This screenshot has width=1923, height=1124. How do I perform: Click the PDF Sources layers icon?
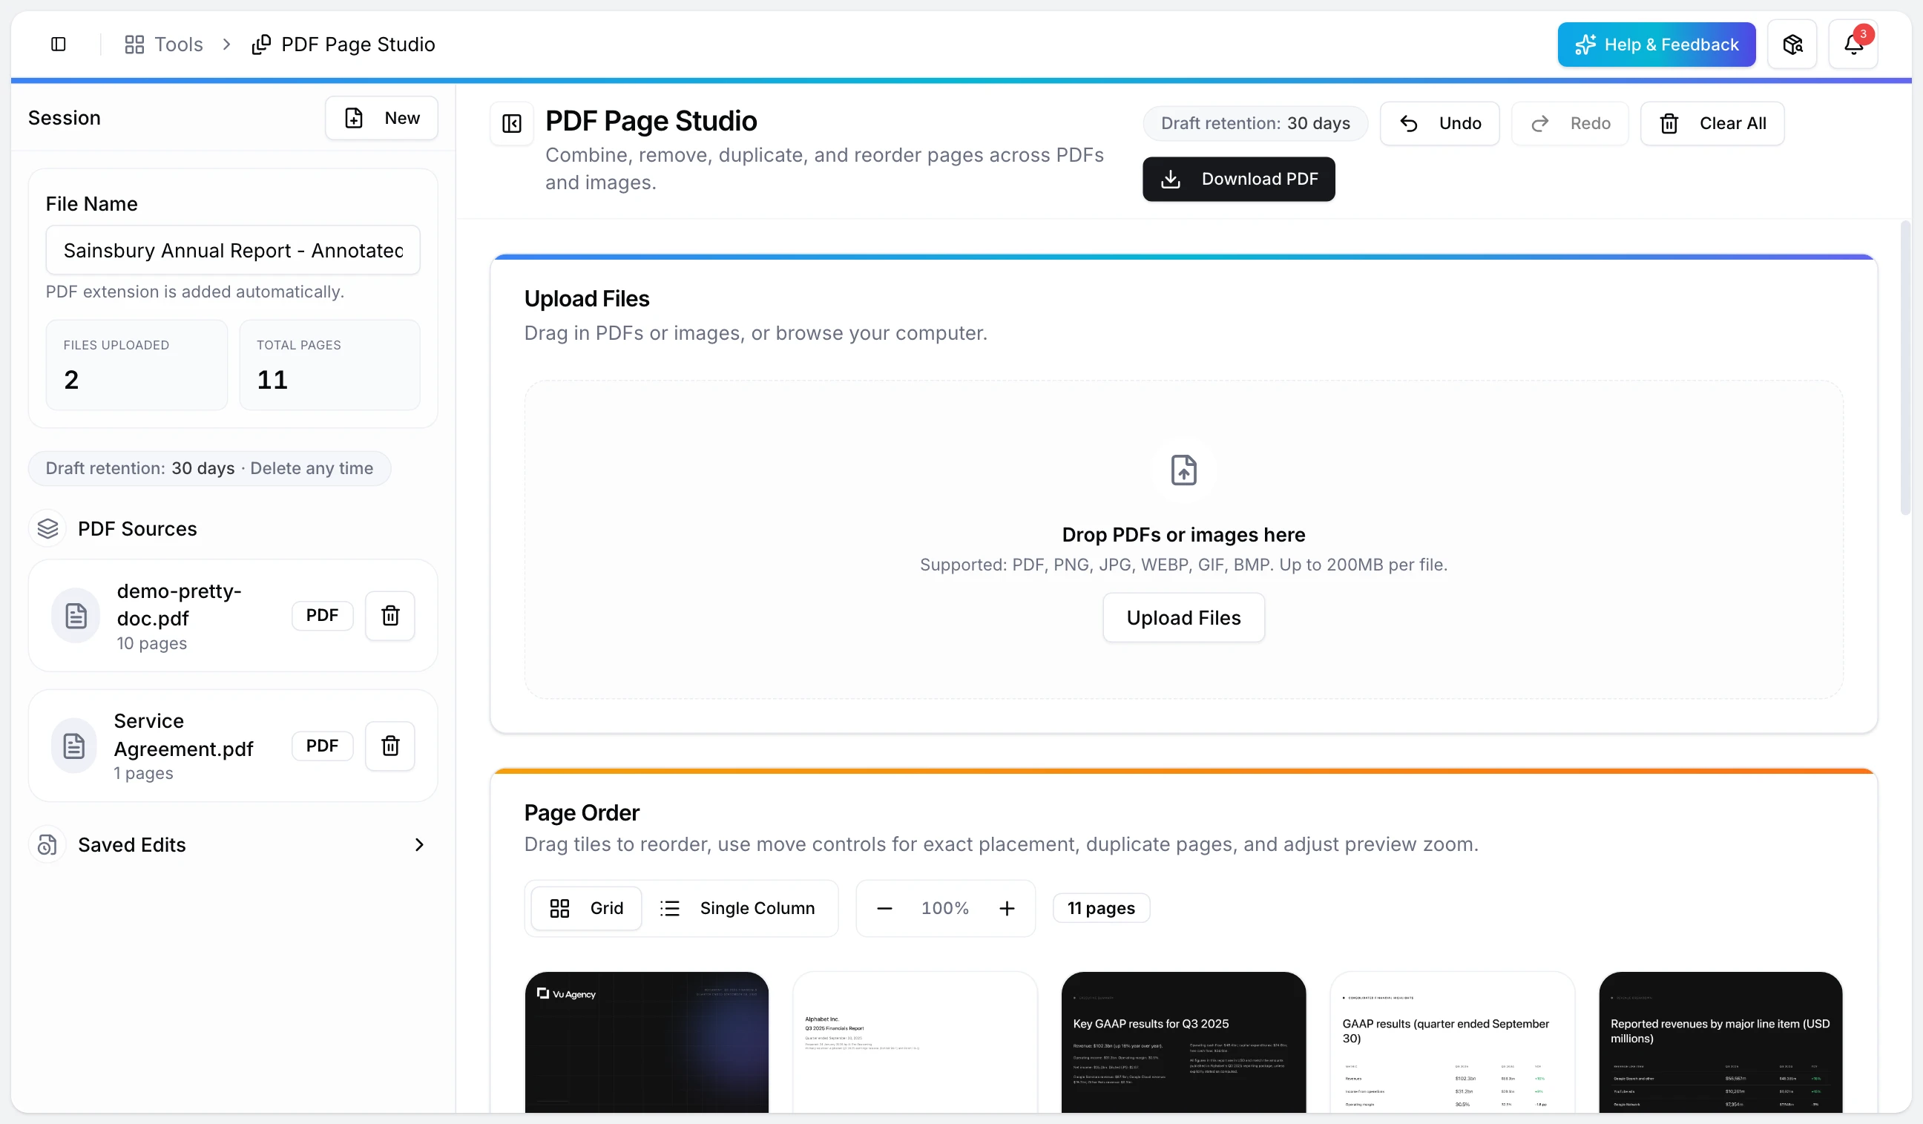[48, 529]
